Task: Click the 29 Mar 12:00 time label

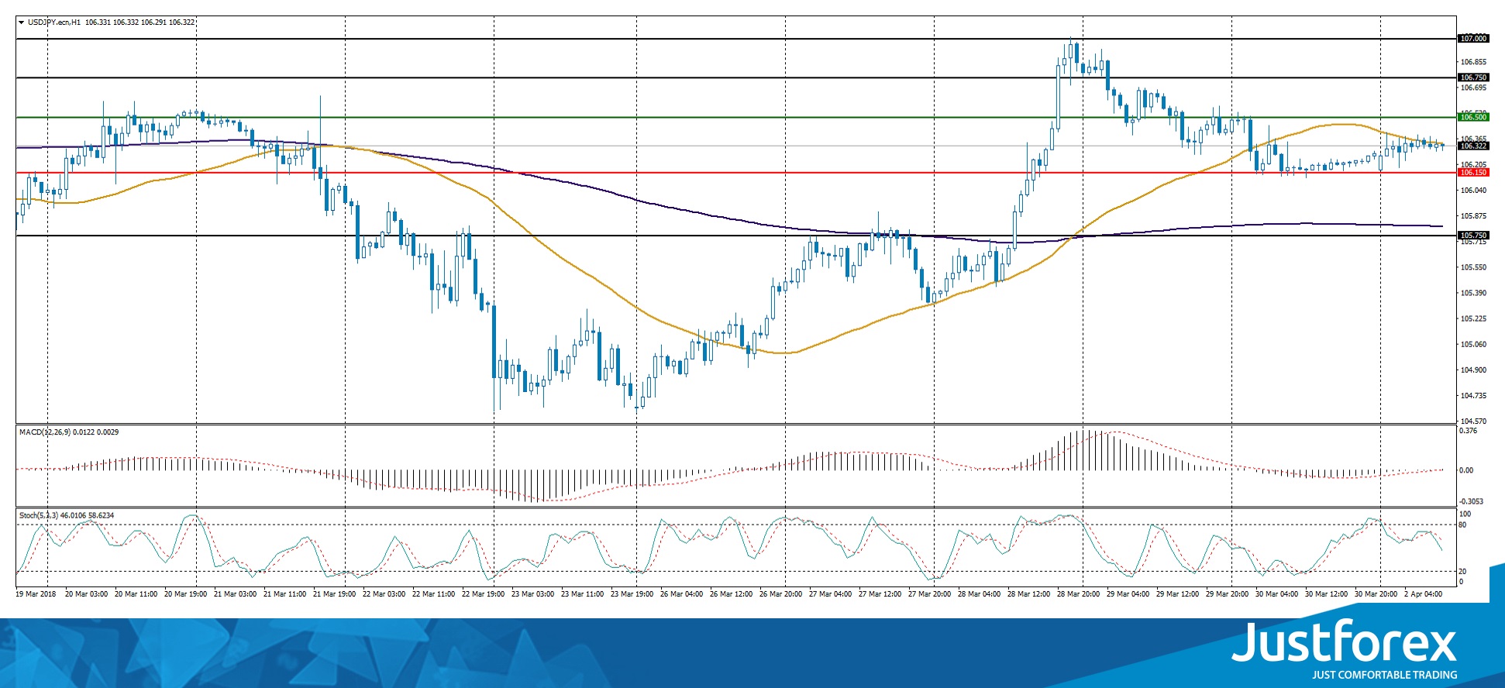Action: 1177,594
